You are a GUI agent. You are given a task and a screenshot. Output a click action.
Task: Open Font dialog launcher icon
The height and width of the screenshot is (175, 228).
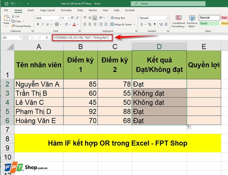(80, 31)
